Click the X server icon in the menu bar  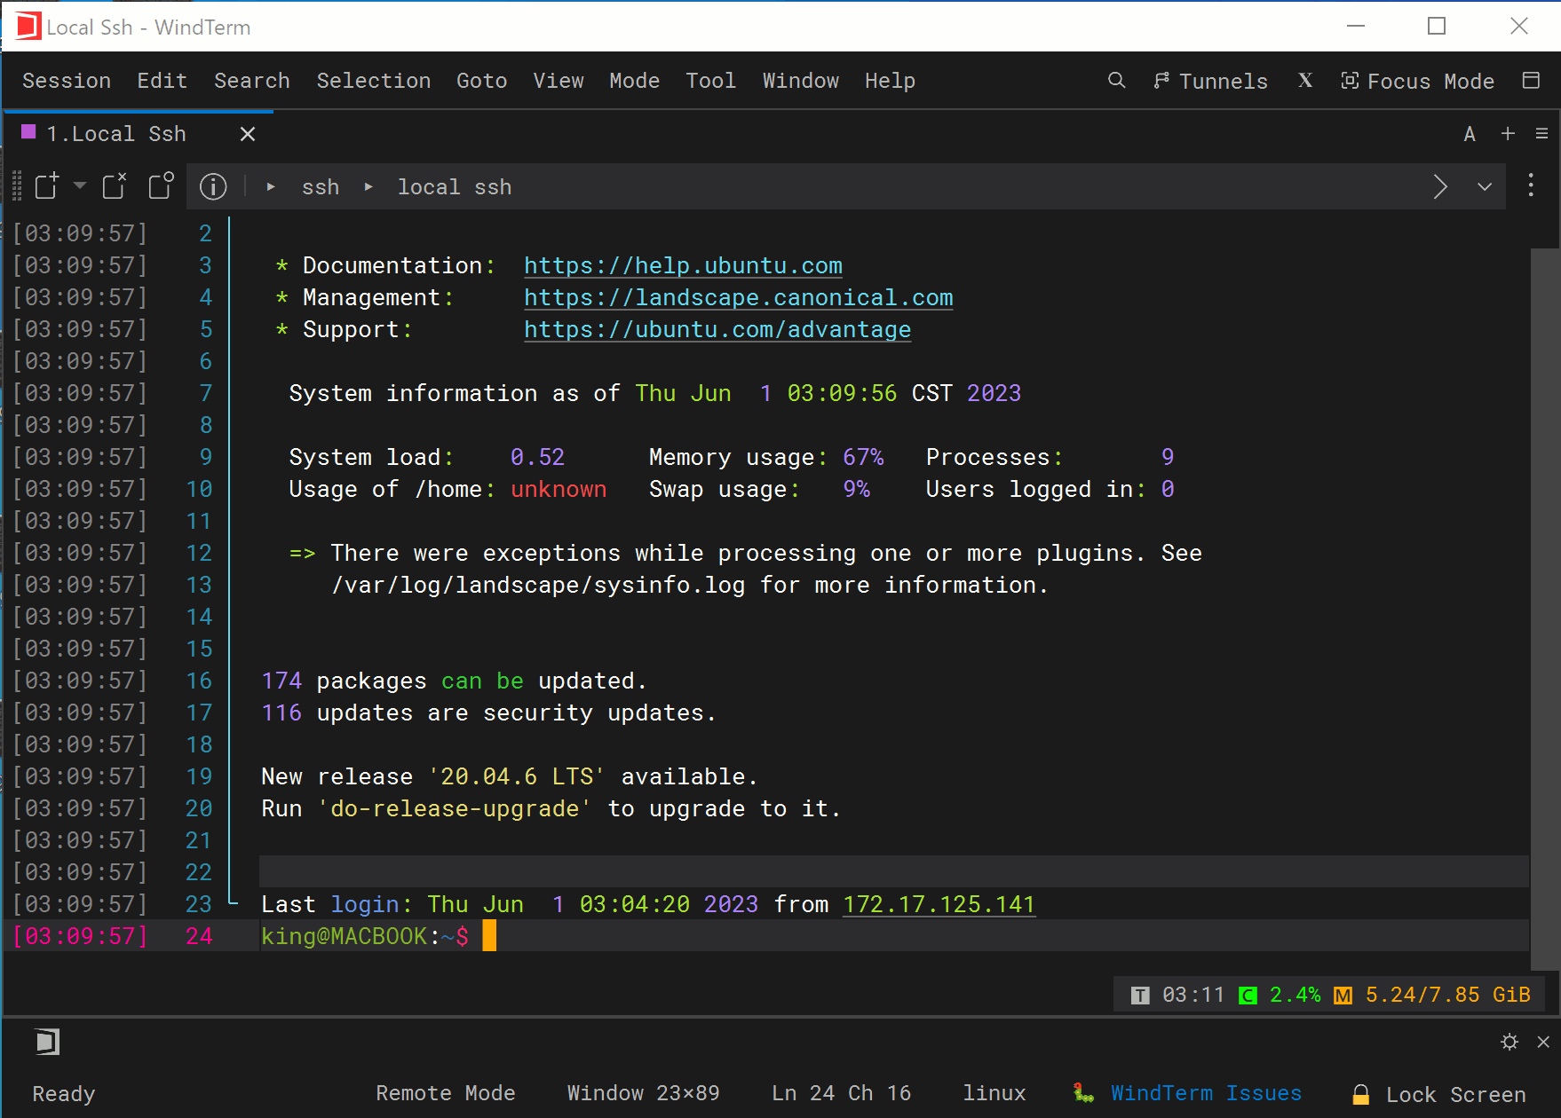[1305, 81]
